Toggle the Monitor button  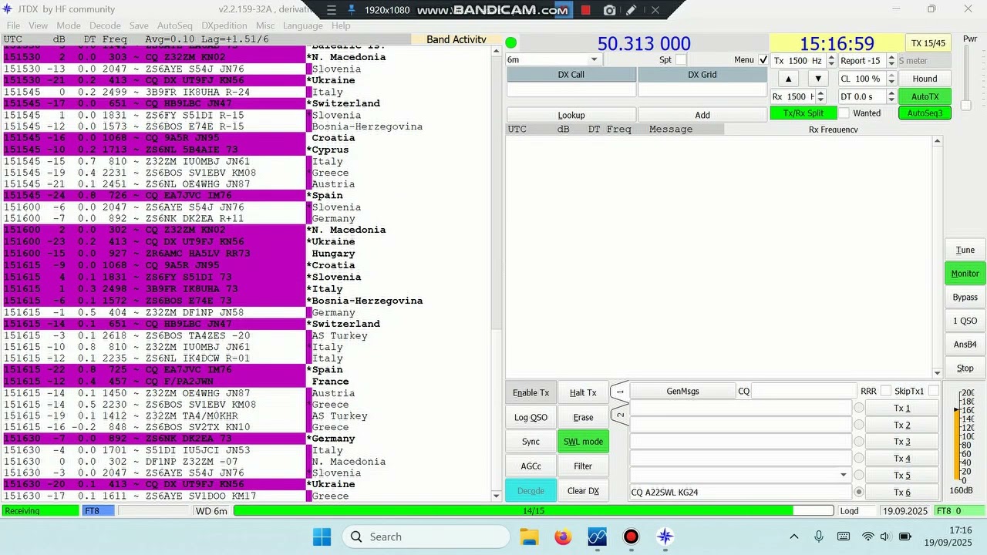point(965,273)
